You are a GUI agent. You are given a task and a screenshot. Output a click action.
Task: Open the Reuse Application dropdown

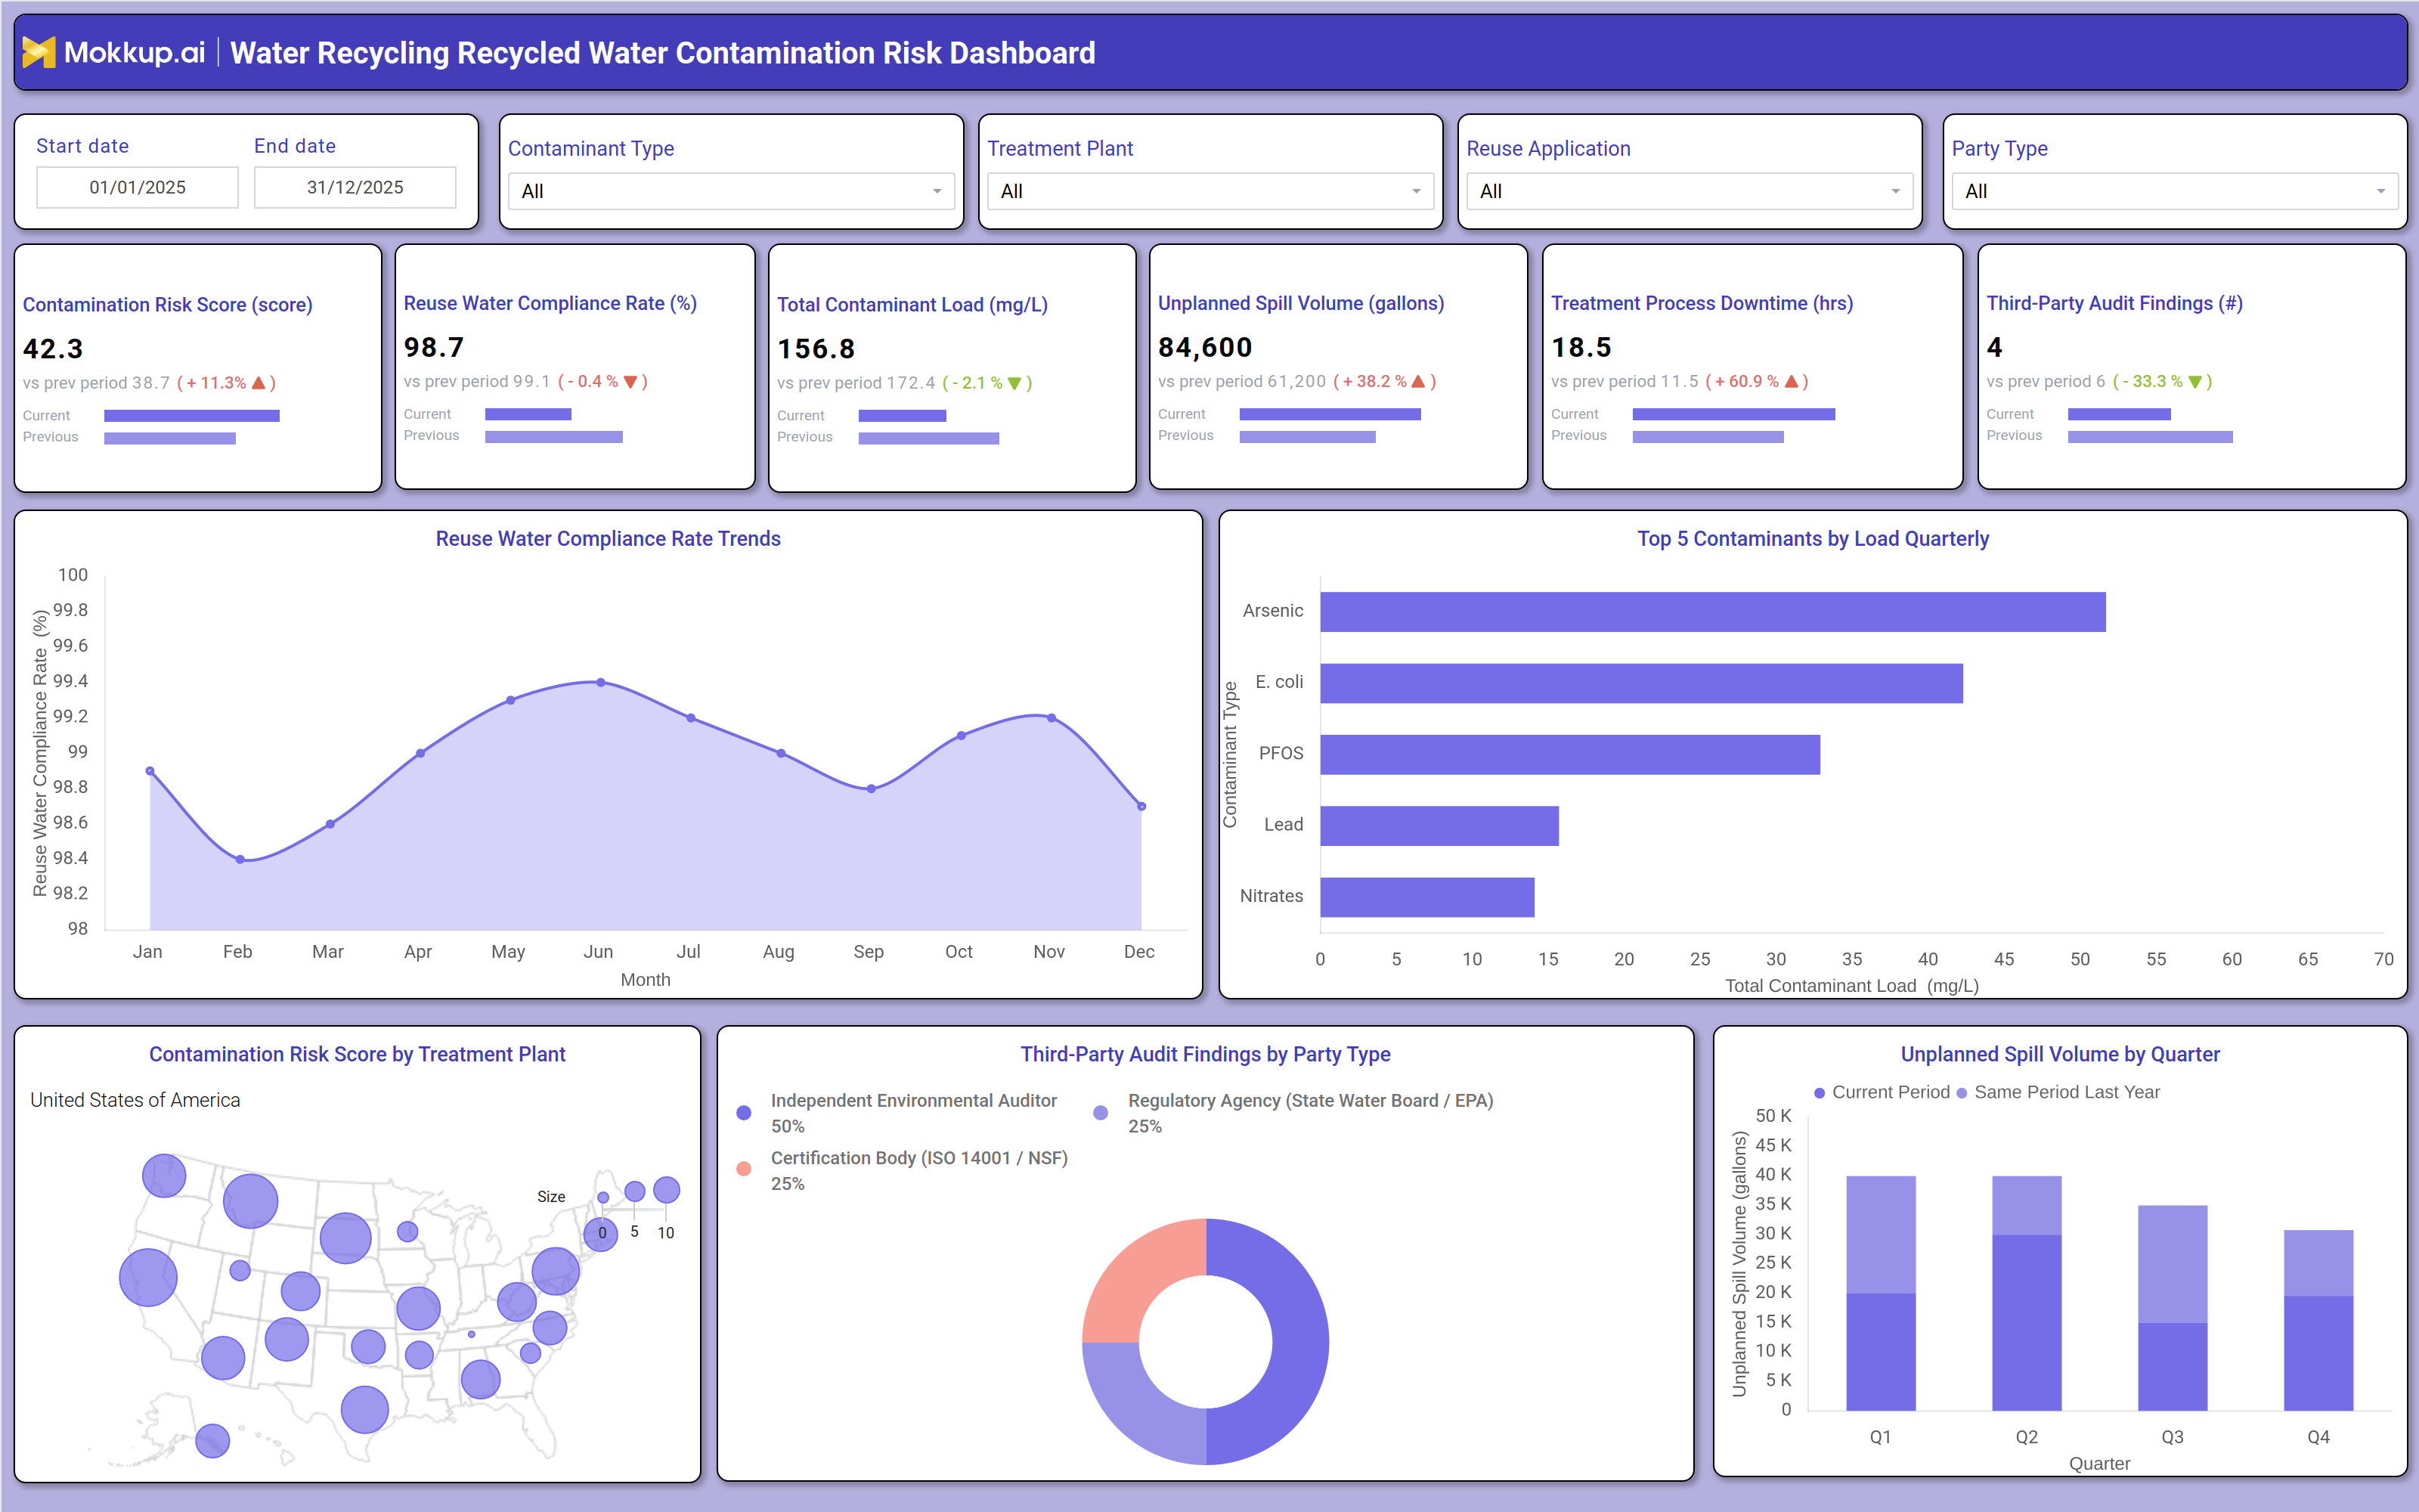(x=1690, y=191)
